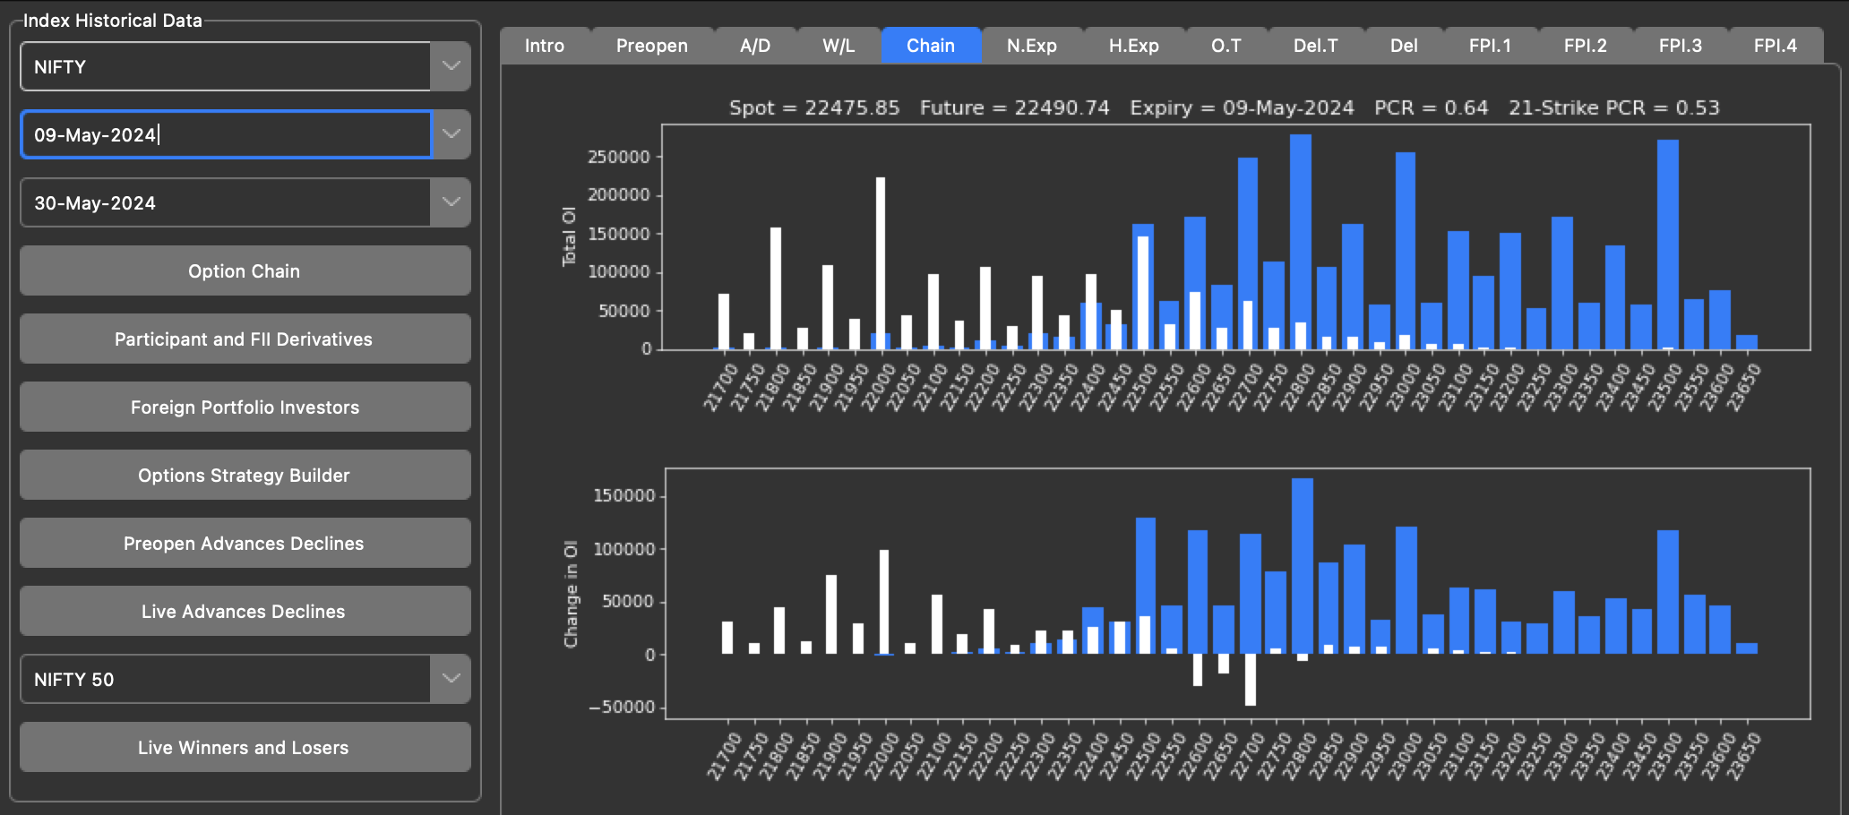The height and width of the screenshot is (815, 1849).
Task: Click the Option Chain button
Action: pos(245,270)
